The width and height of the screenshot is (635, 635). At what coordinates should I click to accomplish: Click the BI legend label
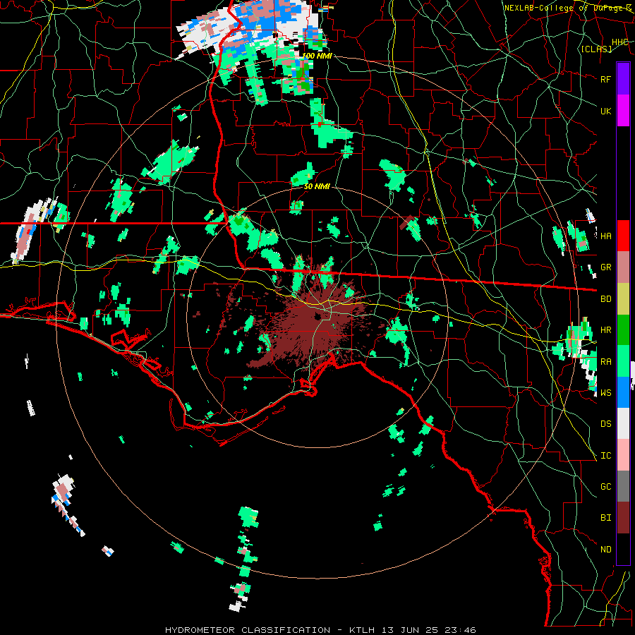(x=606, y=518)
